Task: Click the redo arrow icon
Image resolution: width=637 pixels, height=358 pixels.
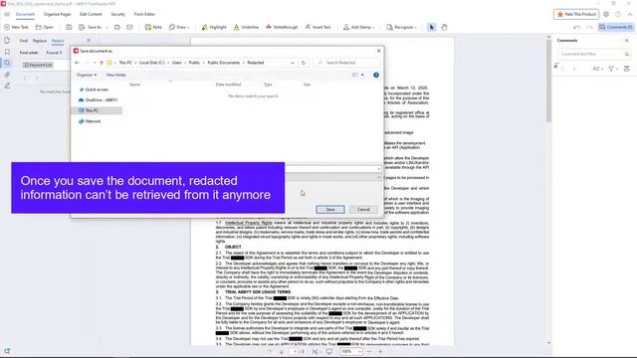Action: pyautogui.click(x=589, y=27)
